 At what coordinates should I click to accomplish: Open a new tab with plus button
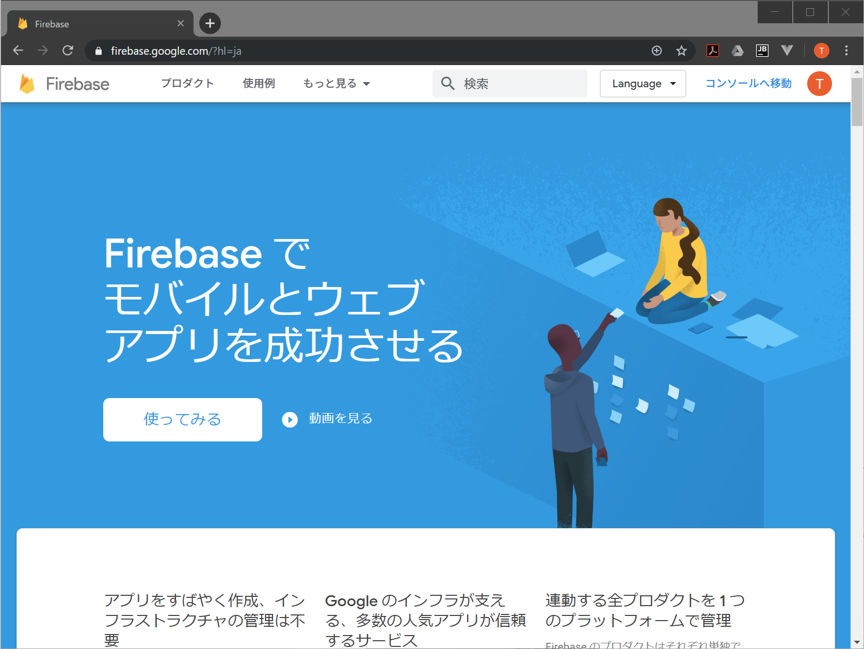[x=210, y=23]
